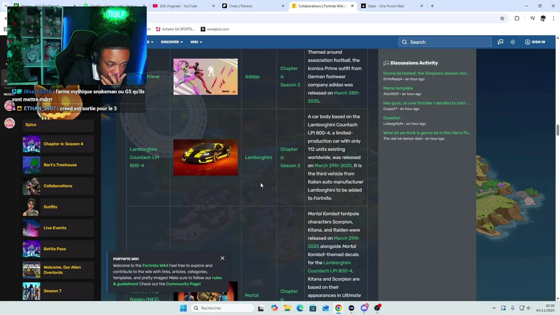Open Bart's Treehouse sidebar item
This screenshot has height=315, width=560.
tap(58, 165)
